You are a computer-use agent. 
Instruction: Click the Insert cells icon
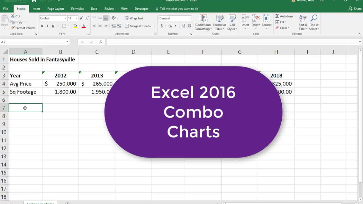245,18
